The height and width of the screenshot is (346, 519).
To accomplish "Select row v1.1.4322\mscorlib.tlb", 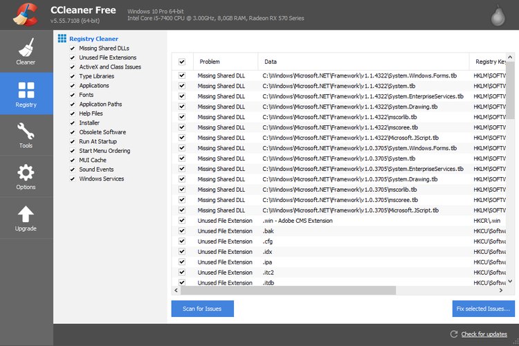I will (x=338, y=117).
